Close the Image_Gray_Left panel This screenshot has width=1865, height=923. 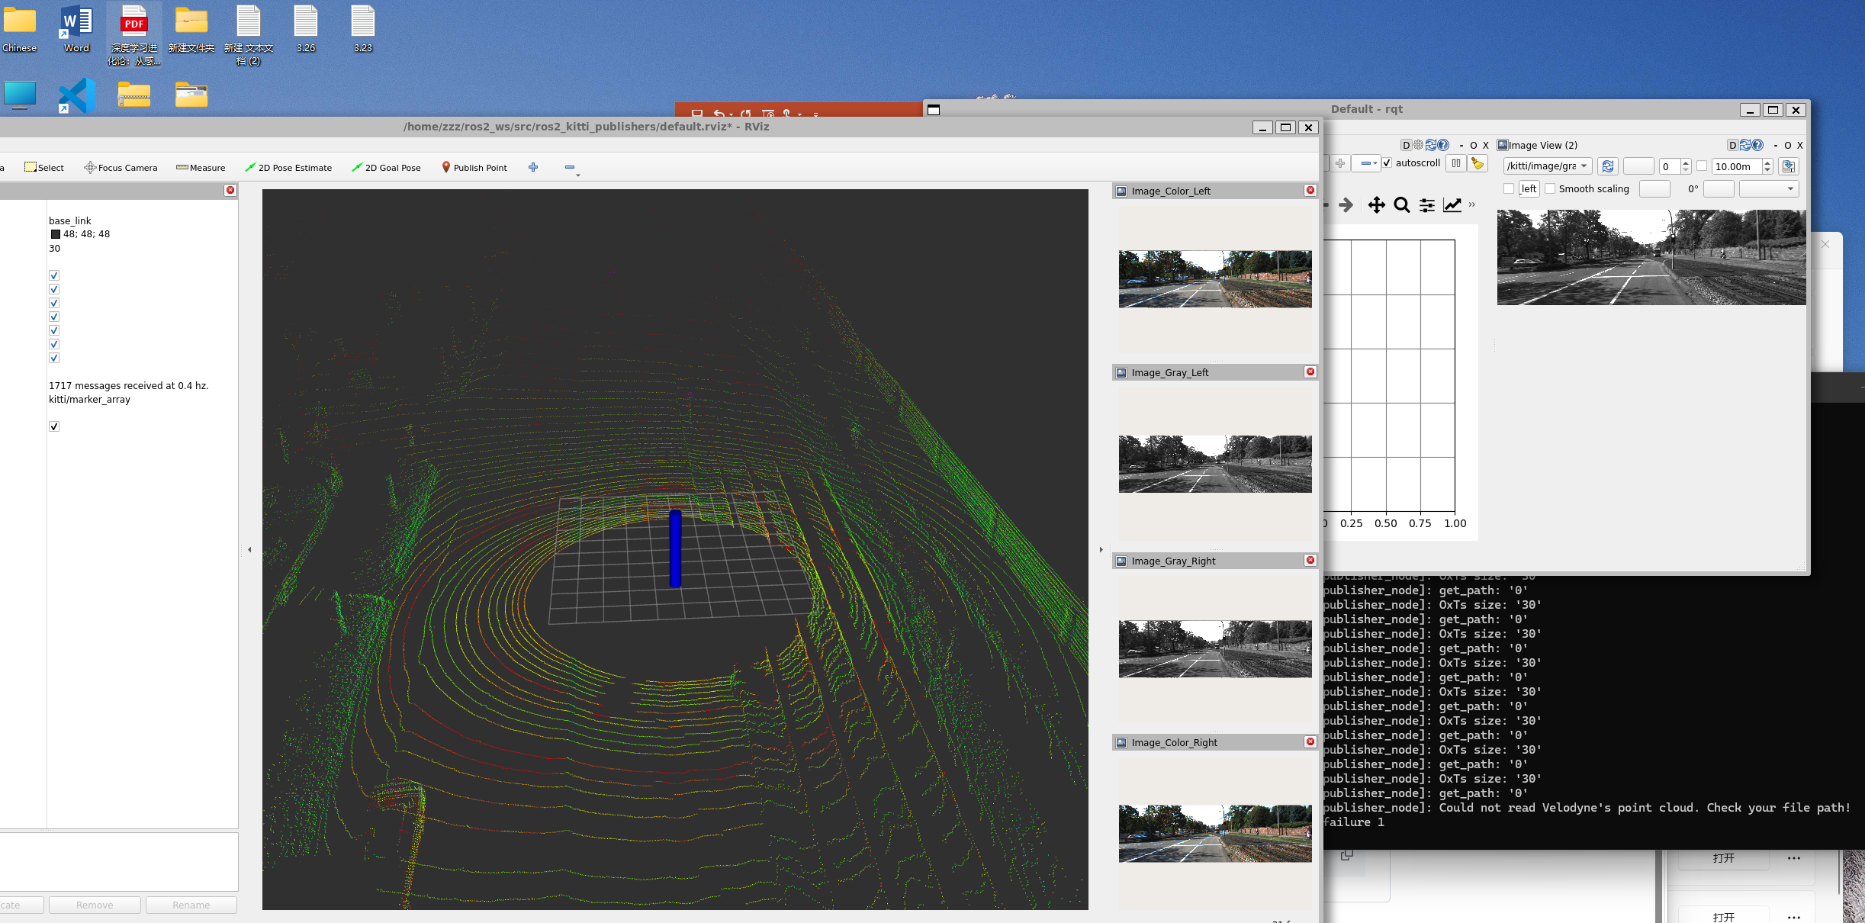point(1310,371)
